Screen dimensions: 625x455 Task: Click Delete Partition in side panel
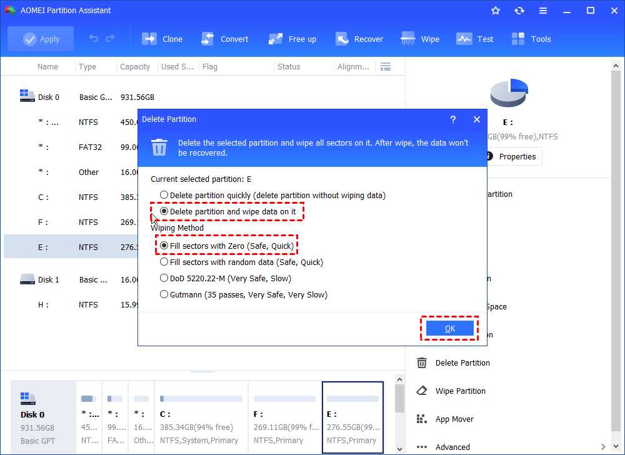click(x=462, y=362)
